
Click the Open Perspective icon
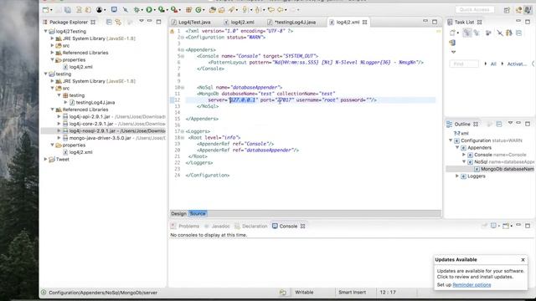(507, 10)
